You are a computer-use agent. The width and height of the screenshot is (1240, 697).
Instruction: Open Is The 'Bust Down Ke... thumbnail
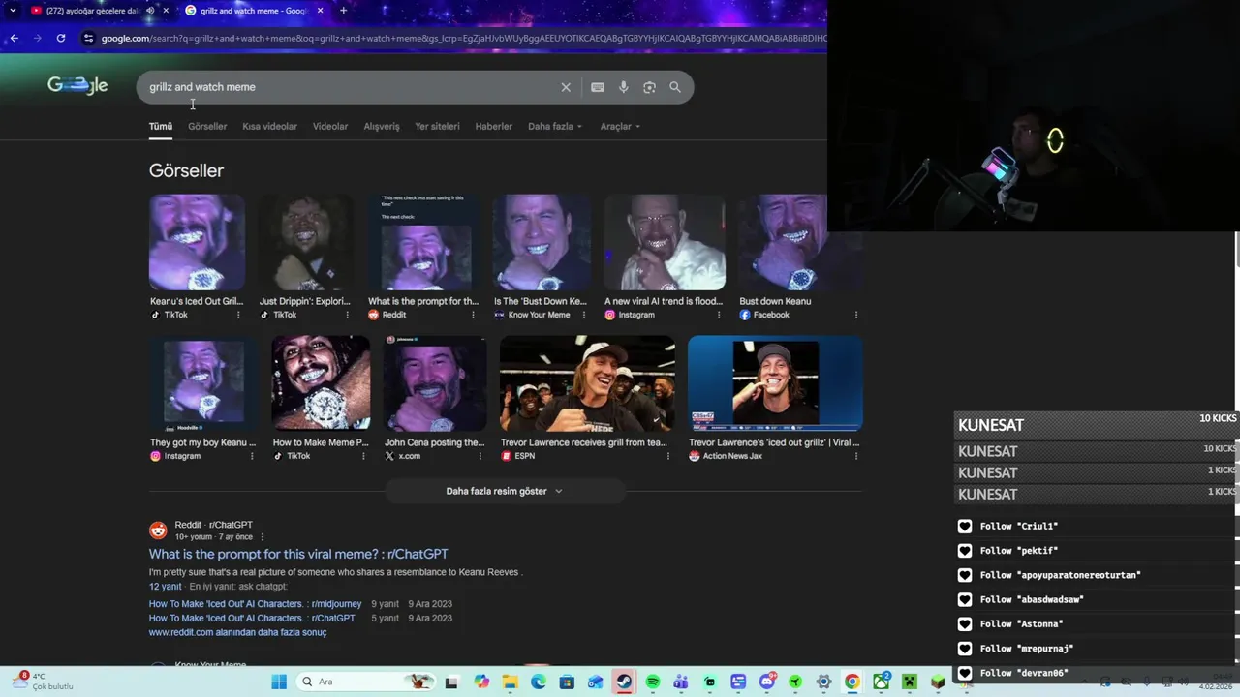(542, 242)
